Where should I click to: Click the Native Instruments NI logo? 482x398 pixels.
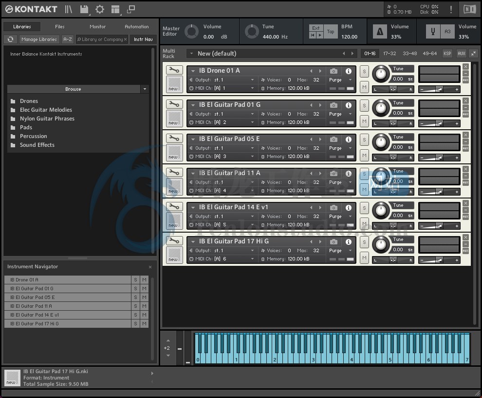pyautogui.click(x=469, y=9)
